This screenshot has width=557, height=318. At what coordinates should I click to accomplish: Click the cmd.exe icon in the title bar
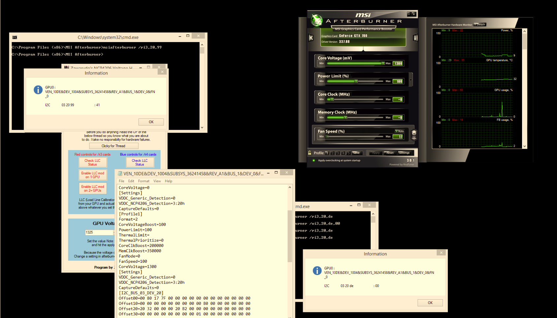15,37
